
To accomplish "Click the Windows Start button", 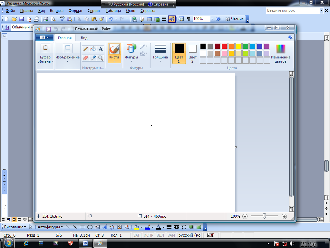I will pyautogui.click(x=9, y=243).
